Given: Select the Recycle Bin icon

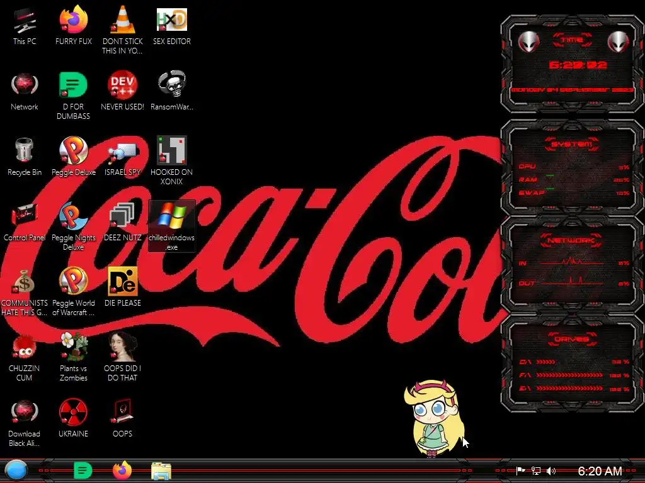Looking at the screenshot, I should pos(25,157).
